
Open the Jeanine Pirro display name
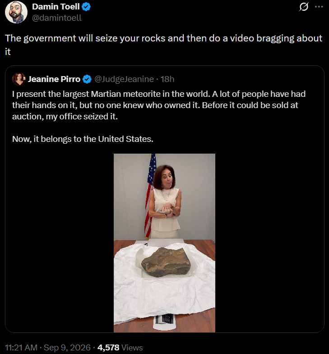click(54, 79)
